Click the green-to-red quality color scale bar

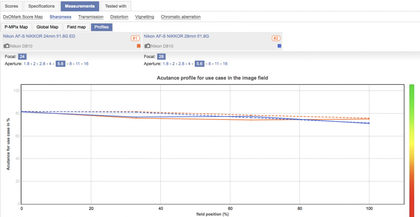point(412,151)
